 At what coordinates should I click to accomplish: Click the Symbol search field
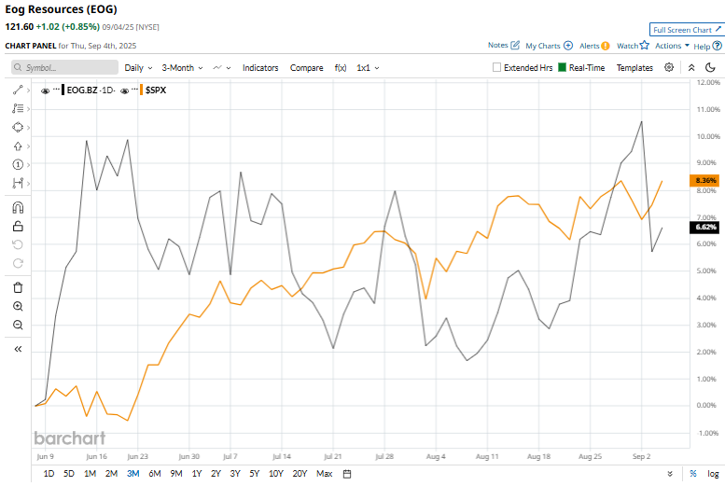click(x=64, y=67)
